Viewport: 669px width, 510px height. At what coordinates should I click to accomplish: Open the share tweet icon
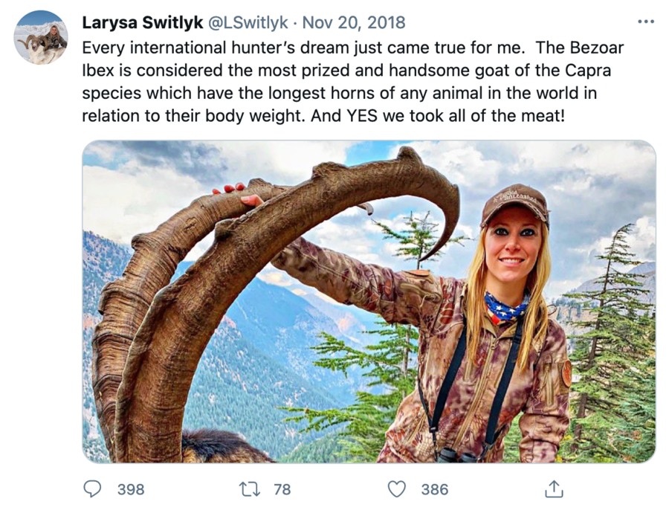554,488
